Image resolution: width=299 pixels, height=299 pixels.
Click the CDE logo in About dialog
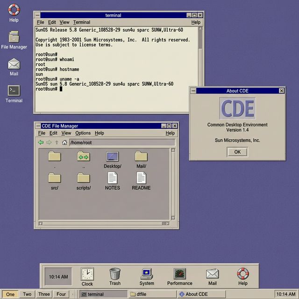pos(237,108)
